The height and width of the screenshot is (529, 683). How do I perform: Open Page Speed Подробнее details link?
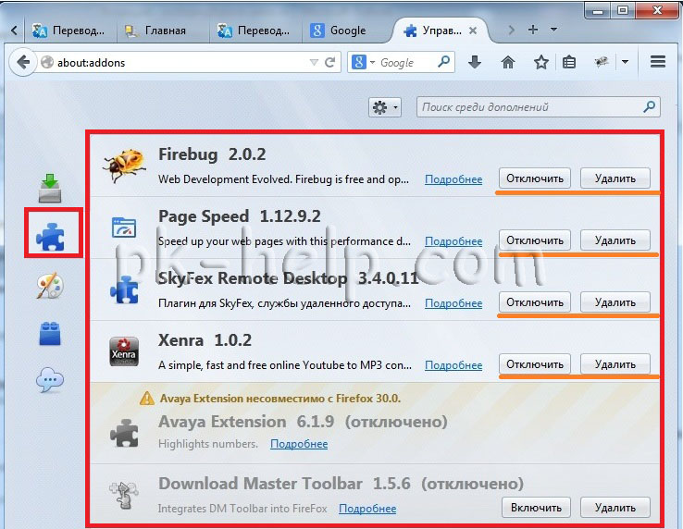coord(453,241)
